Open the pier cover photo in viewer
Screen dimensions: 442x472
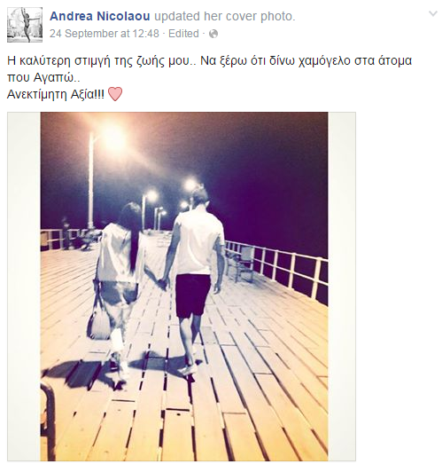tap(184, 286)
